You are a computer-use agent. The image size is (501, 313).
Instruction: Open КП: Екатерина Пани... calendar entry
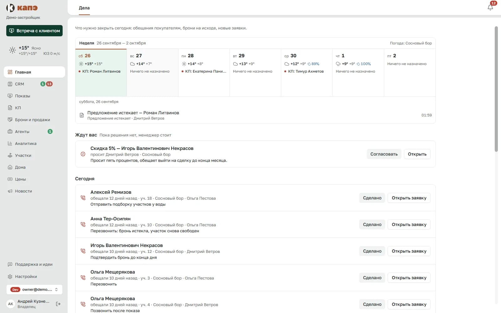(204, 71)
